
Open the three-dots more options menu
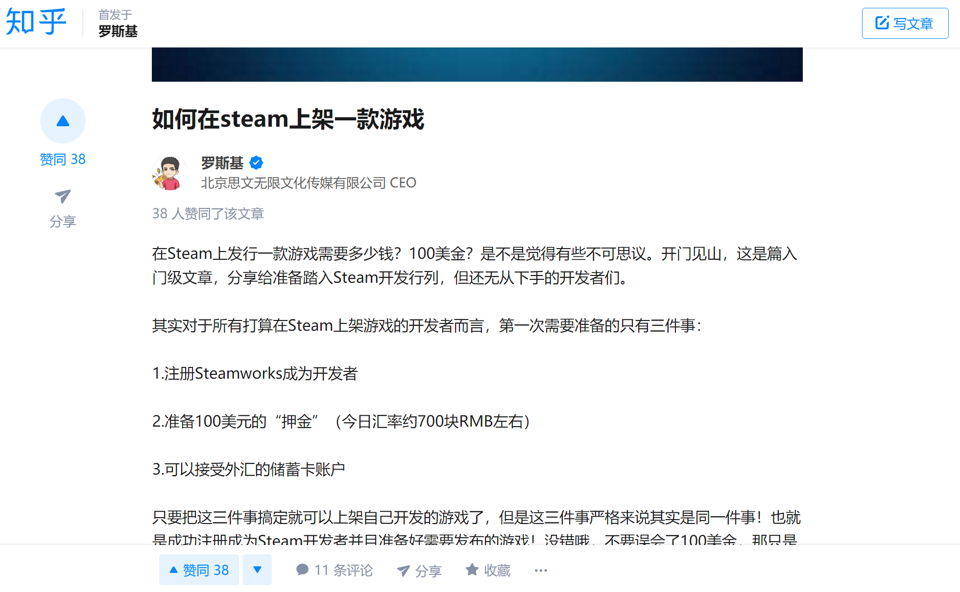tap(541, 570)
